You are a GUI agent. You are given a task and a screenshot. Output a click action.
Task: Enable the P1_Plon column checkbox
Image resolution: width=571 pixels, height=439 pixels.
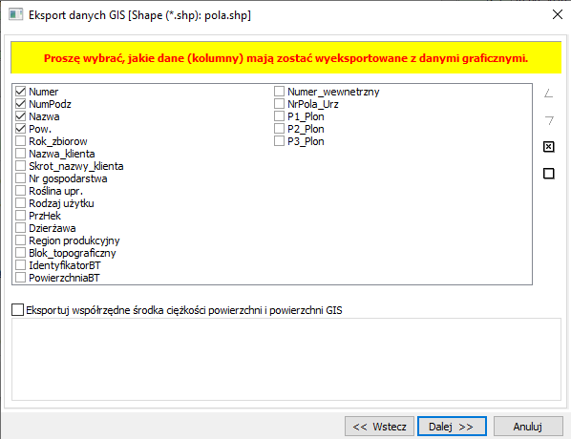pos(279,116)
